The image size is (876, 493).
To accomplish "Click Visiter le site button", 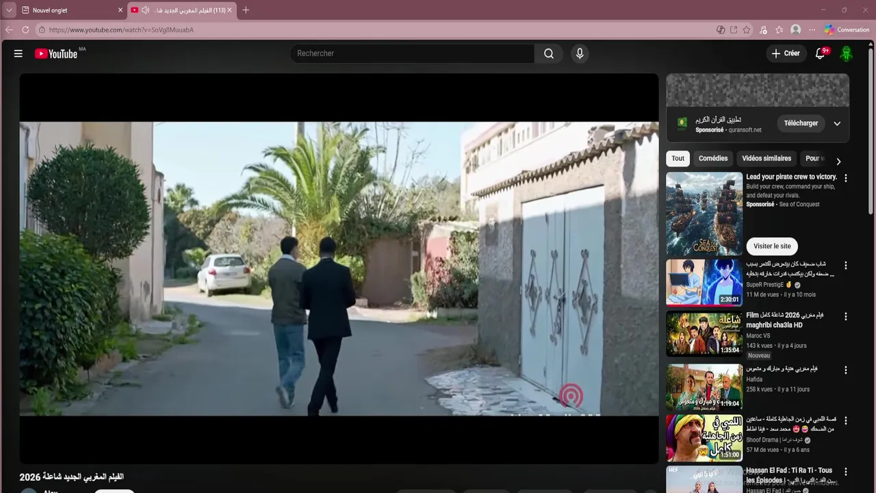I will [772, 246].
